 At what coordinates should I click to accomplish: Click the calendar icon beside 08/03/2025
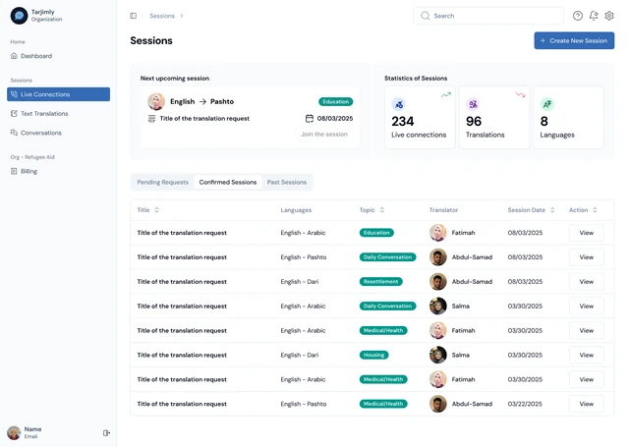point(310,118)
